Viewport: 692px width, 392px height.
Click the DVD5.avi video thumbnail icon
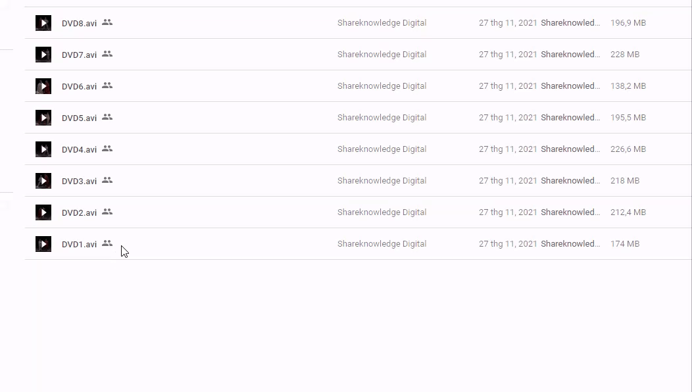[43, 118]
